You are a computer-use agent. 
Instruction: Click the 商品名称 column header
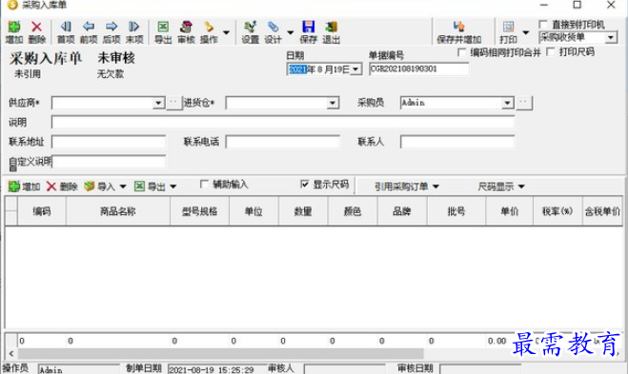118,211
